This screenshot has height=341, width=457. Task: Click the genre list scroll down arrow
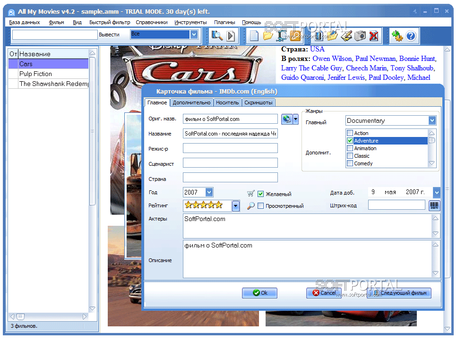(x=431, y=163)
